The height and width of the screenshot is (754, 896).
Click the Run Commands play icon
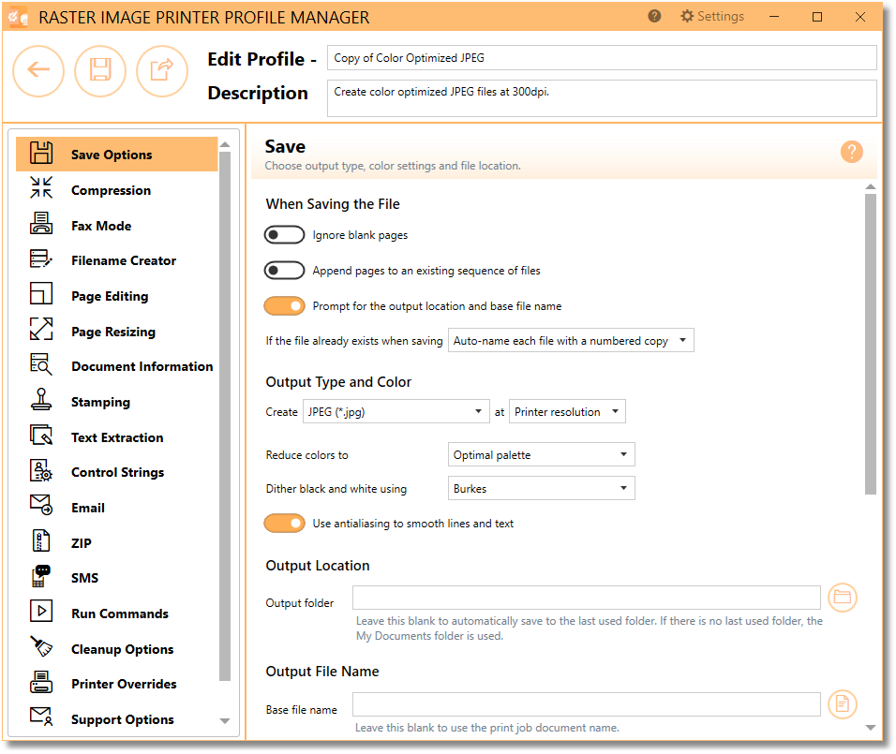[41, 611]
